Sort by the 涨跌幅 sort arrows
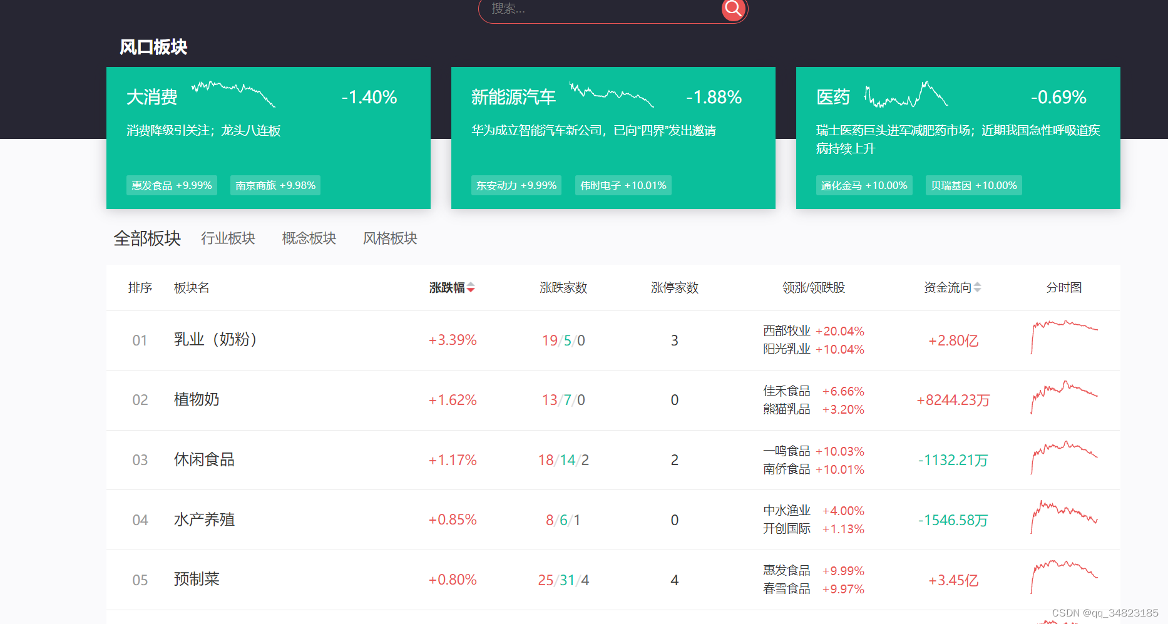 (471, 287)
